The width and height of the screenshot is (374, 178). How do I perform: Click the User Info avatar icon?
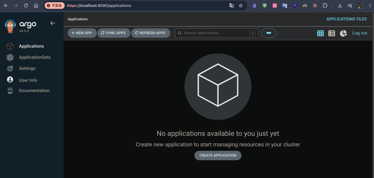10,80
